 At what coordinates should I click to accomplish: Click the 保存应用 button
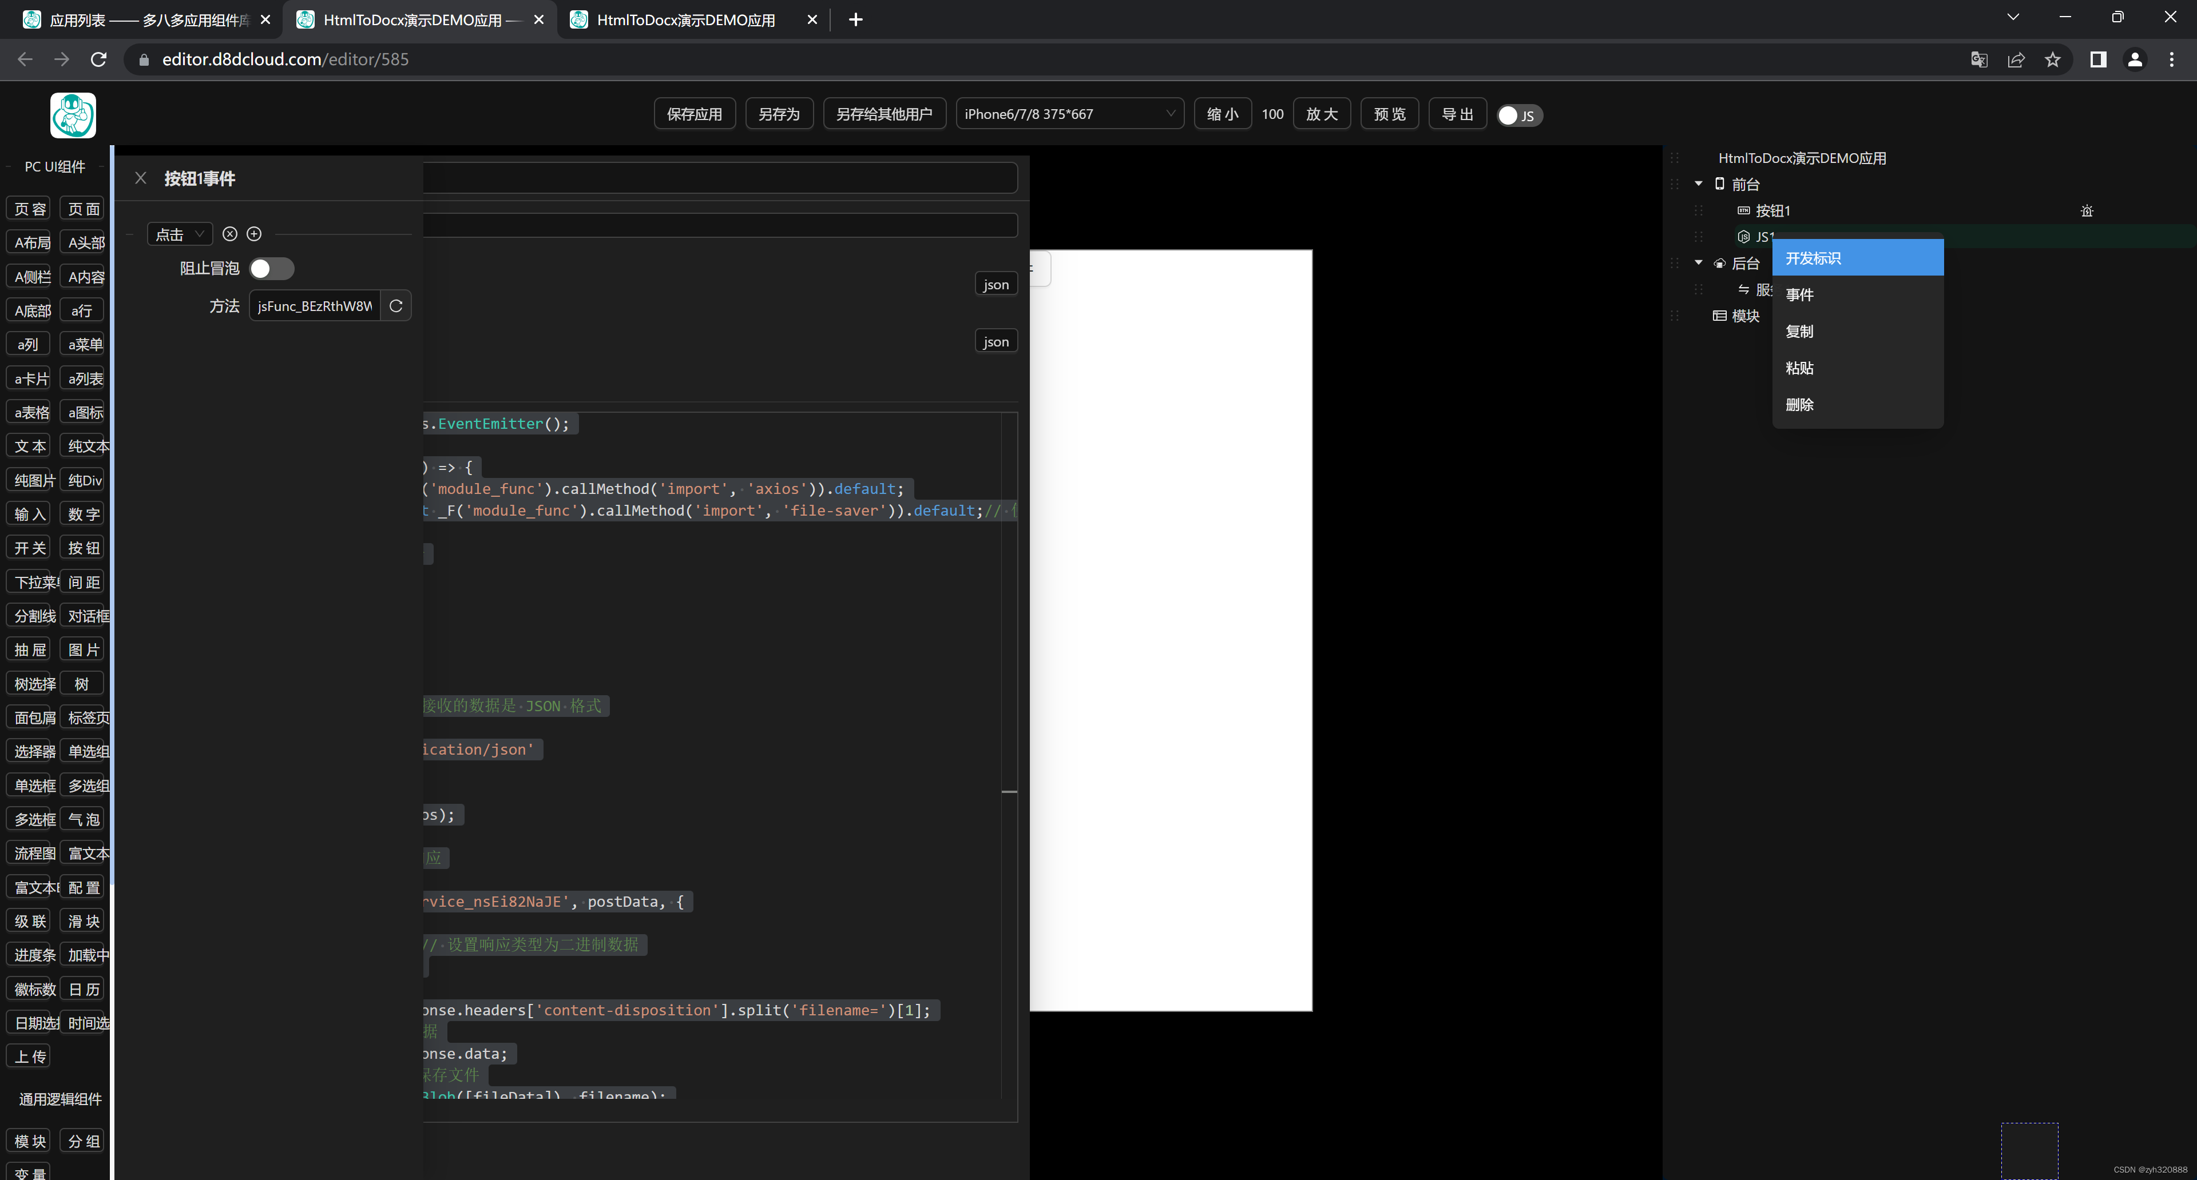[693, 113]
